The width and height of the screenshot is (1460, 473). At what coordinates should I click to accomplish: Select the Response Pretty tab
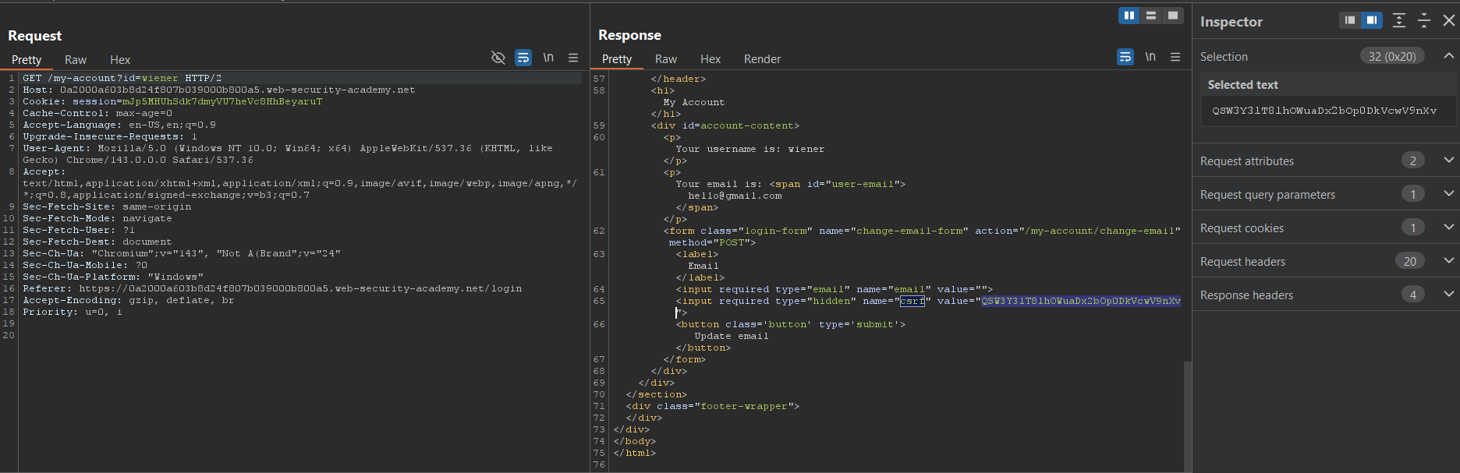(x=617, y=59)
